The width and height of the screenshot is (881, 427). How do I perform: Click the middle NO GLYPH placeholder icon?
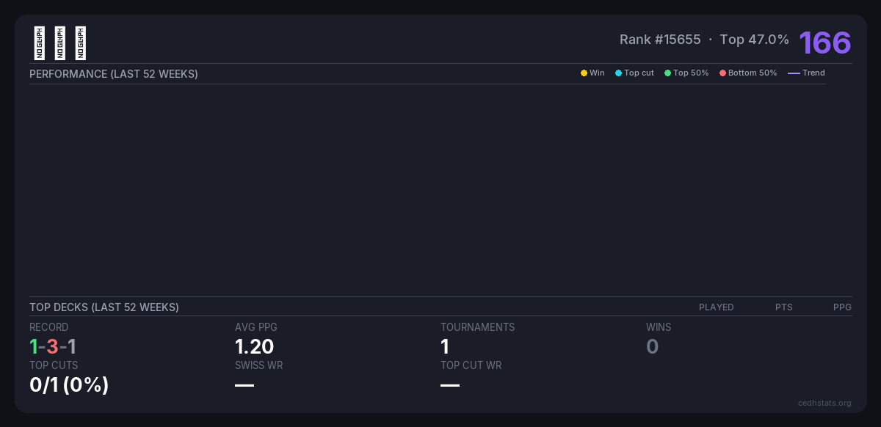(x=60, y=43)
